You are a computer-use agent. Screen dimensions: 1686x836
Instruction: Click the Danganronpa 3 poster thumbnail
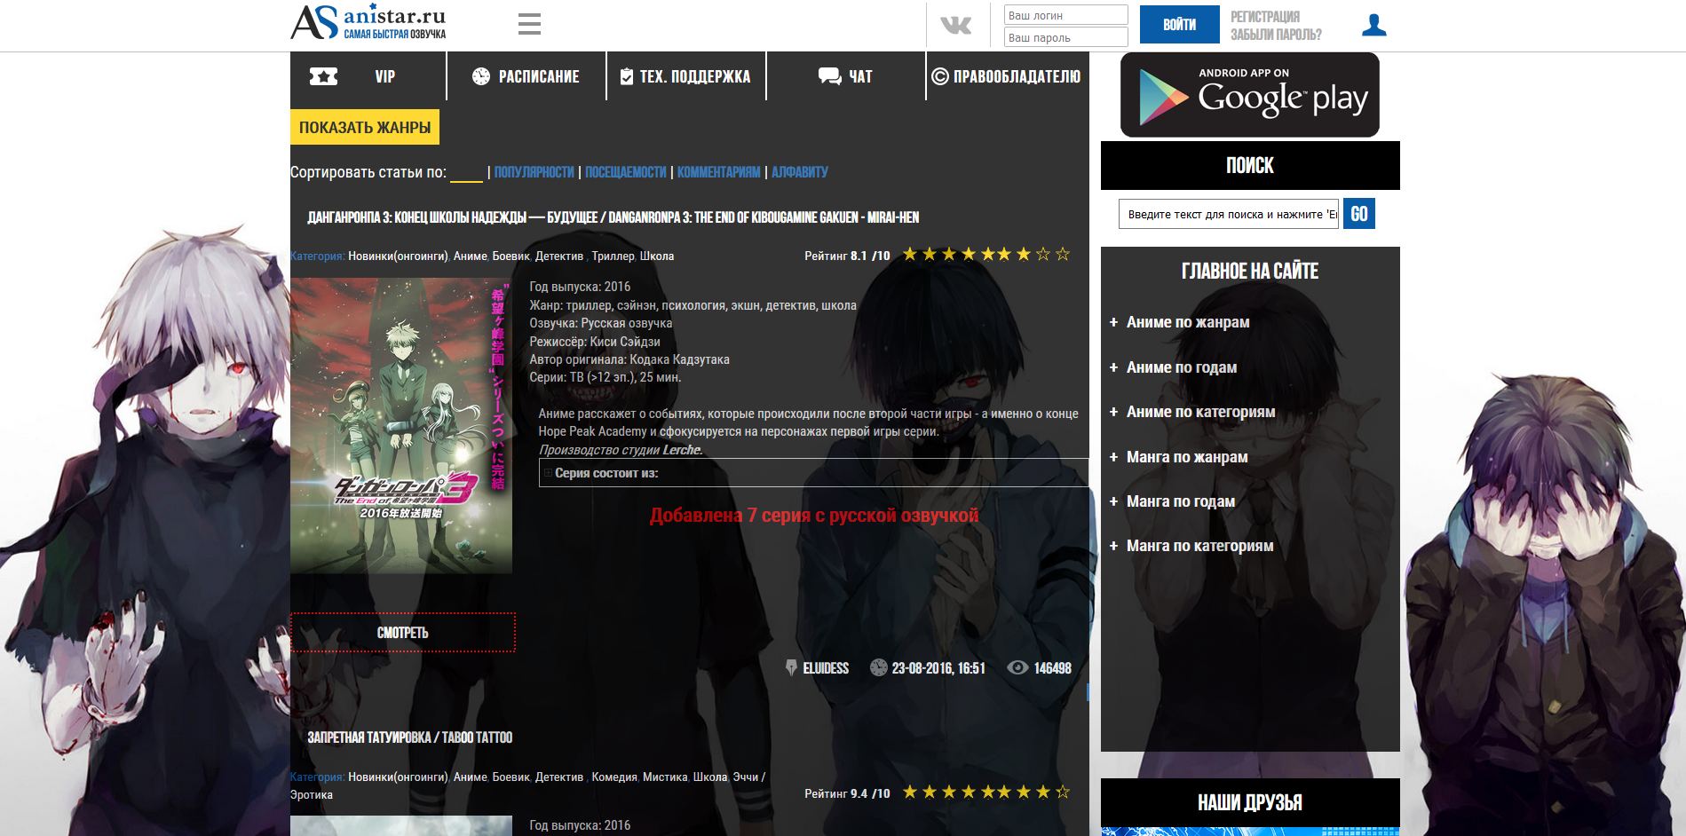[401, 425]
